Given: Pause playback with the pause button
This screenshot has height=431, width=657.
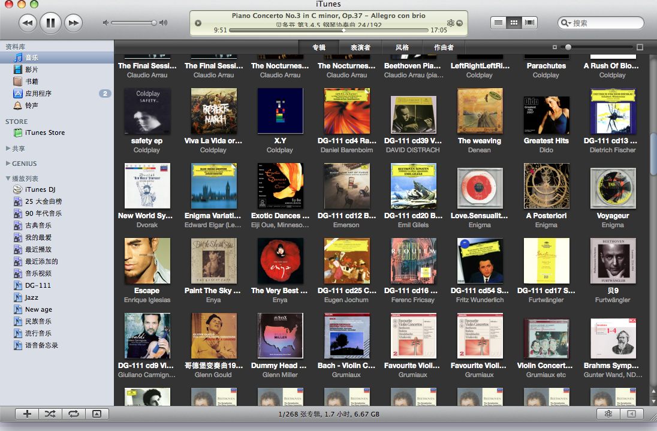Looking at the screenshot, I should pos(50,23).
